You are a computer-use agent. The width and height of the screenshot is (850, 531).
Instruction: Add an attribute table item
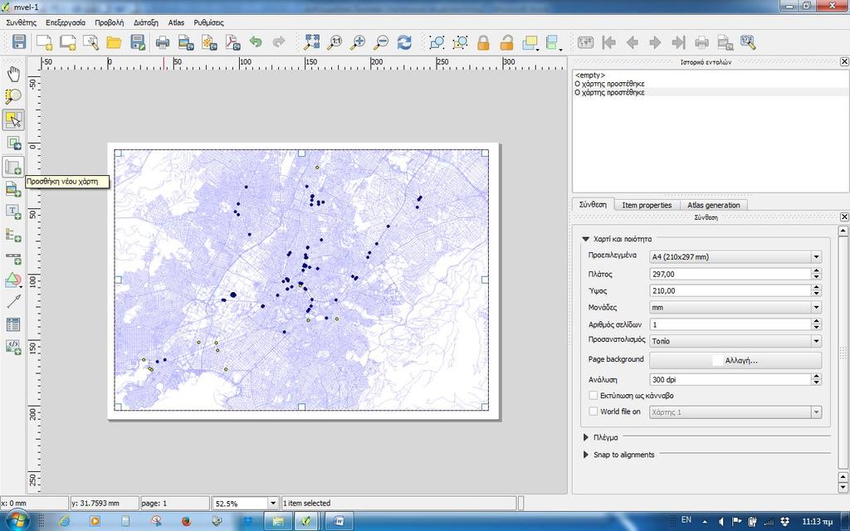coord(13,324)
